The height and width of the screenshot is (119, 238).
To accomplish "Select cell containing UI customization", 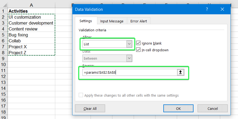I will point(32,17).
